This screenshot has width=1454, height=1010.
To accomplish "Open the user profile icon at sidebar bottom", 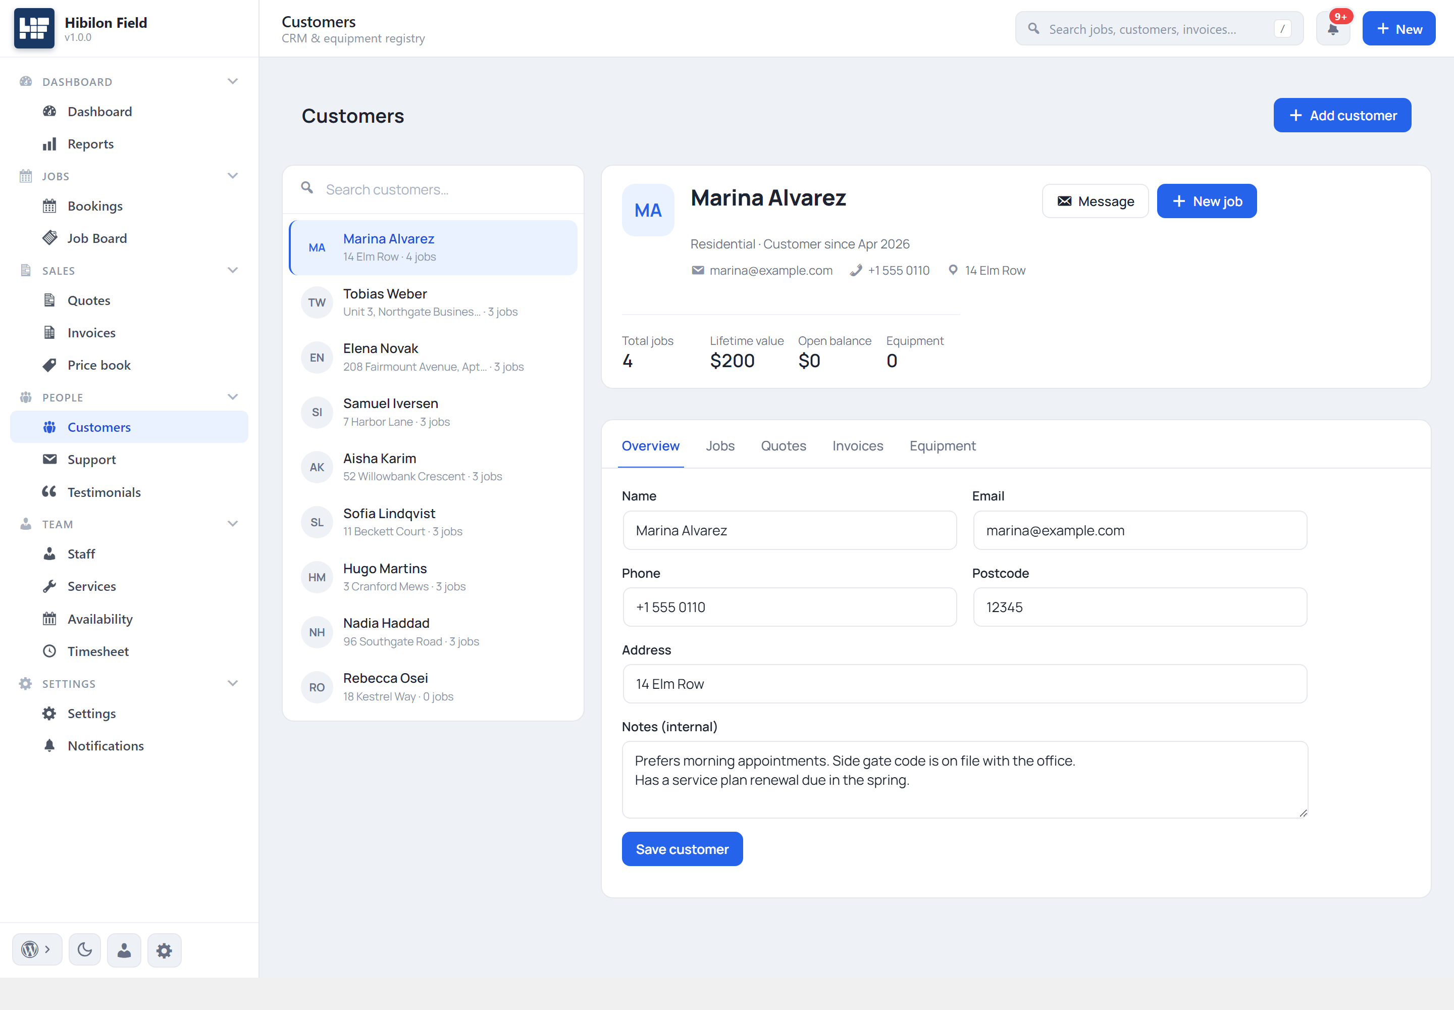I will tap(124, 949).
